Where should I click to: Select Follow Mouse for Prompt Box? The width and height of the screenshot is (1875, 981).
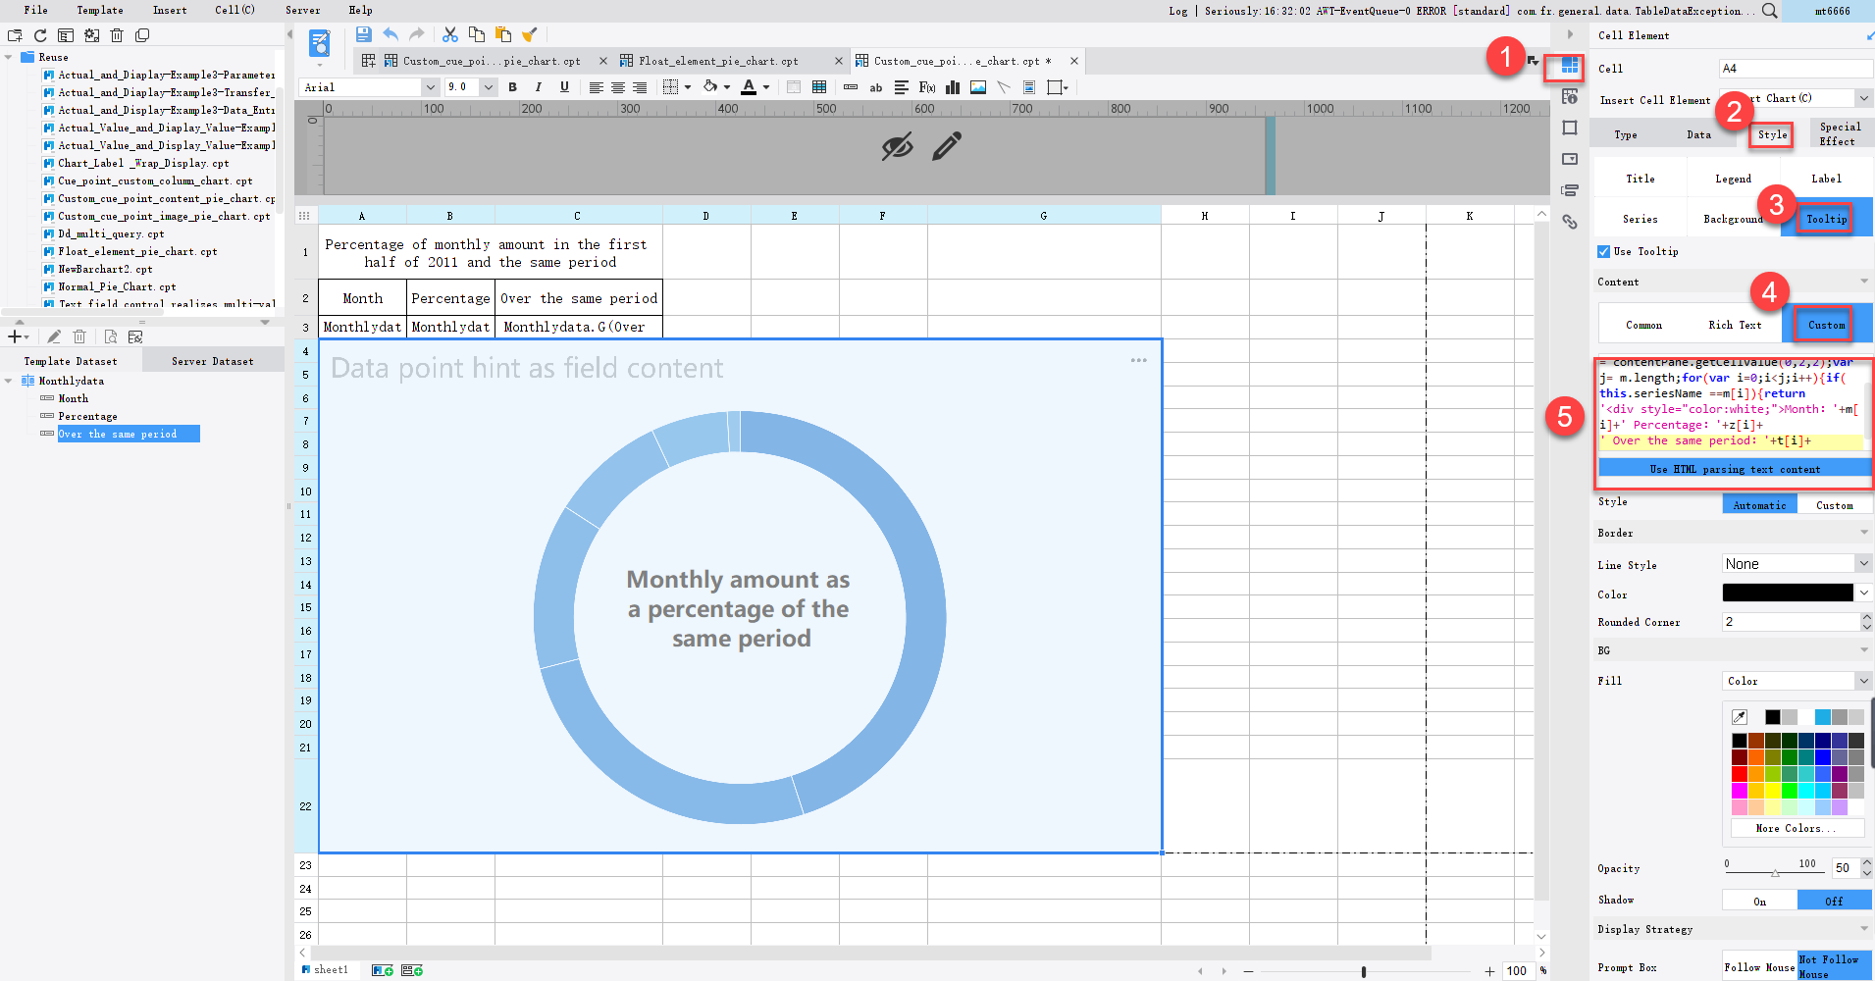click(1760, 967)
